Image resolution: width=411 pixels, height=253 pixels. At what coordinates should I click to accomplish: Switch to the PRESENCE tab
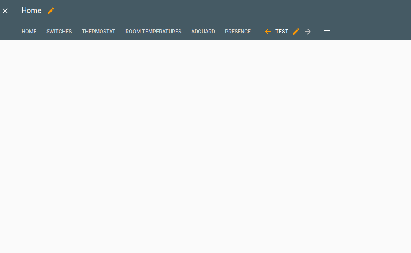click(x=238, y=32)
